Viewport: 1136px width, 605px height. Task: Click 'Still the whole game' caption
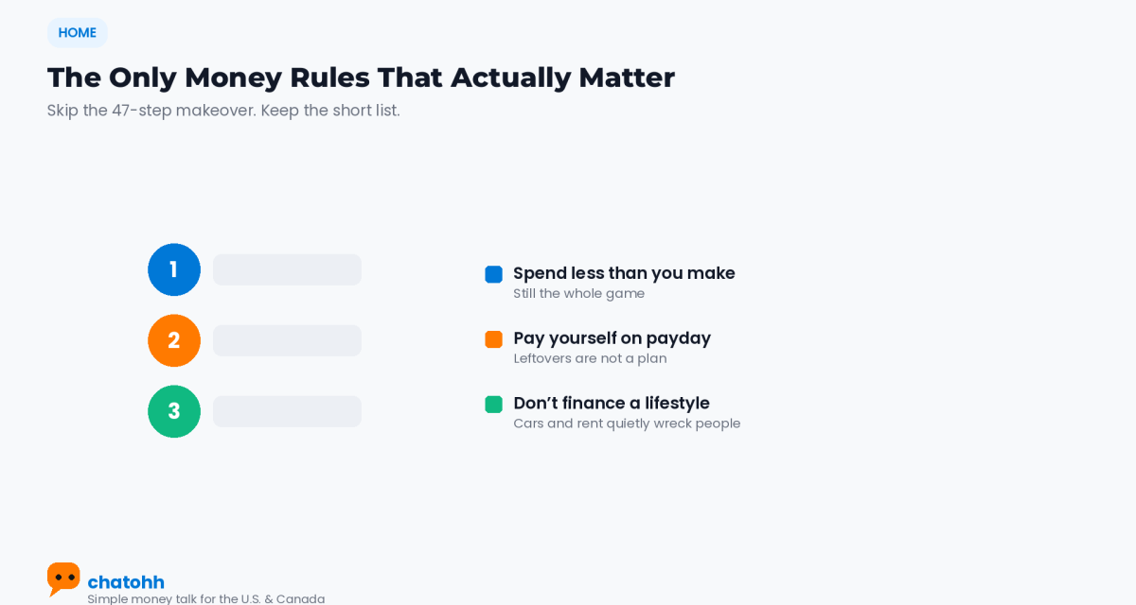coord(578,293)
